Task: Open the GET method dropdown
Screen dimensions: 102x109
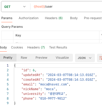Action: [x=15, y=7]
